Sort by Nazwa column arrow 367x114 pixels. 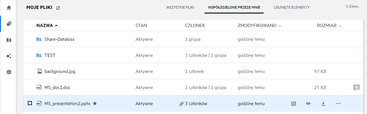pos(56,26)
